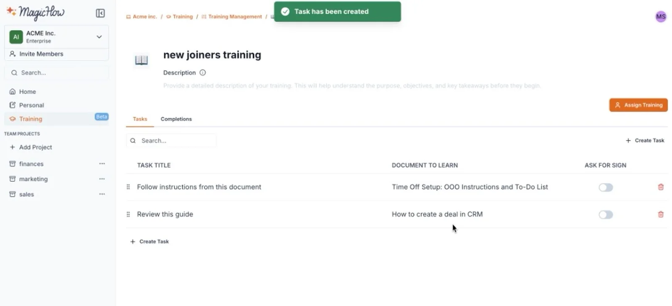Screen dimensions: 672x306
Task: Click the Description info icon
Action: pyautogui.click(x=203, y=73)
